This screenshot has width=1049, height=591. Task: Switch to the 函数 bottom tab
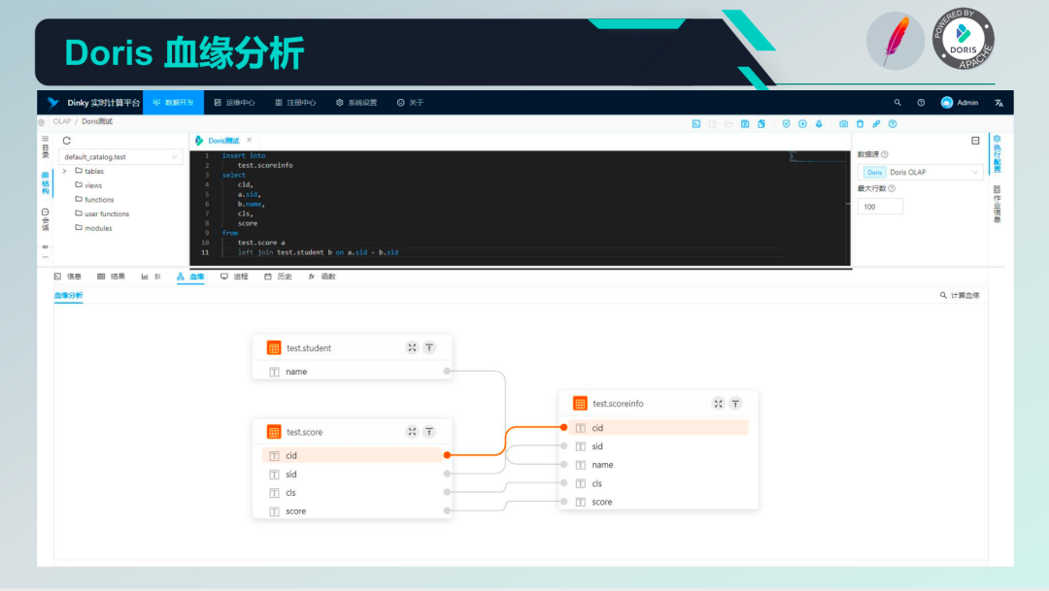pyautogui.click(x=321, y=277)
